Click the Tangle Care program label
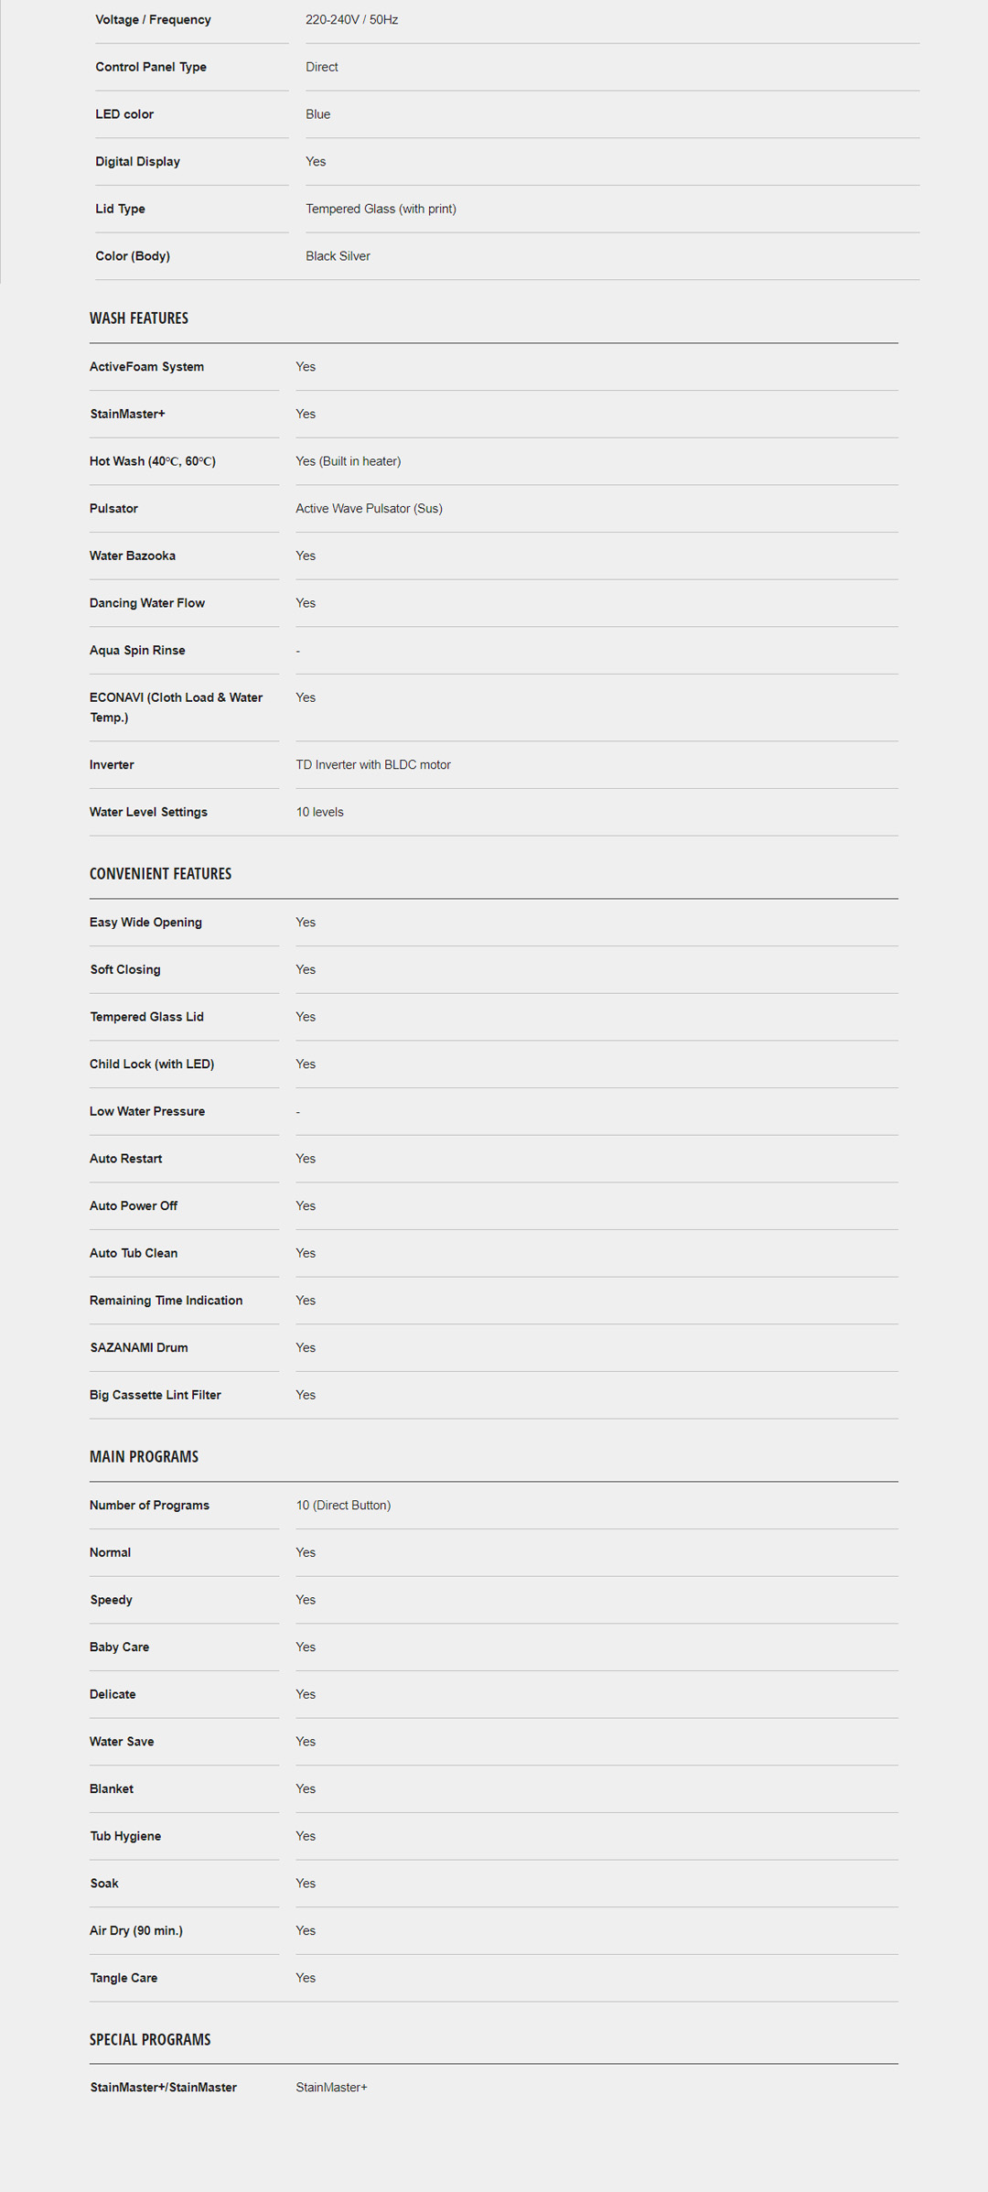The width and height of the screenshot is (988, 2192). tap(123, 1979)
